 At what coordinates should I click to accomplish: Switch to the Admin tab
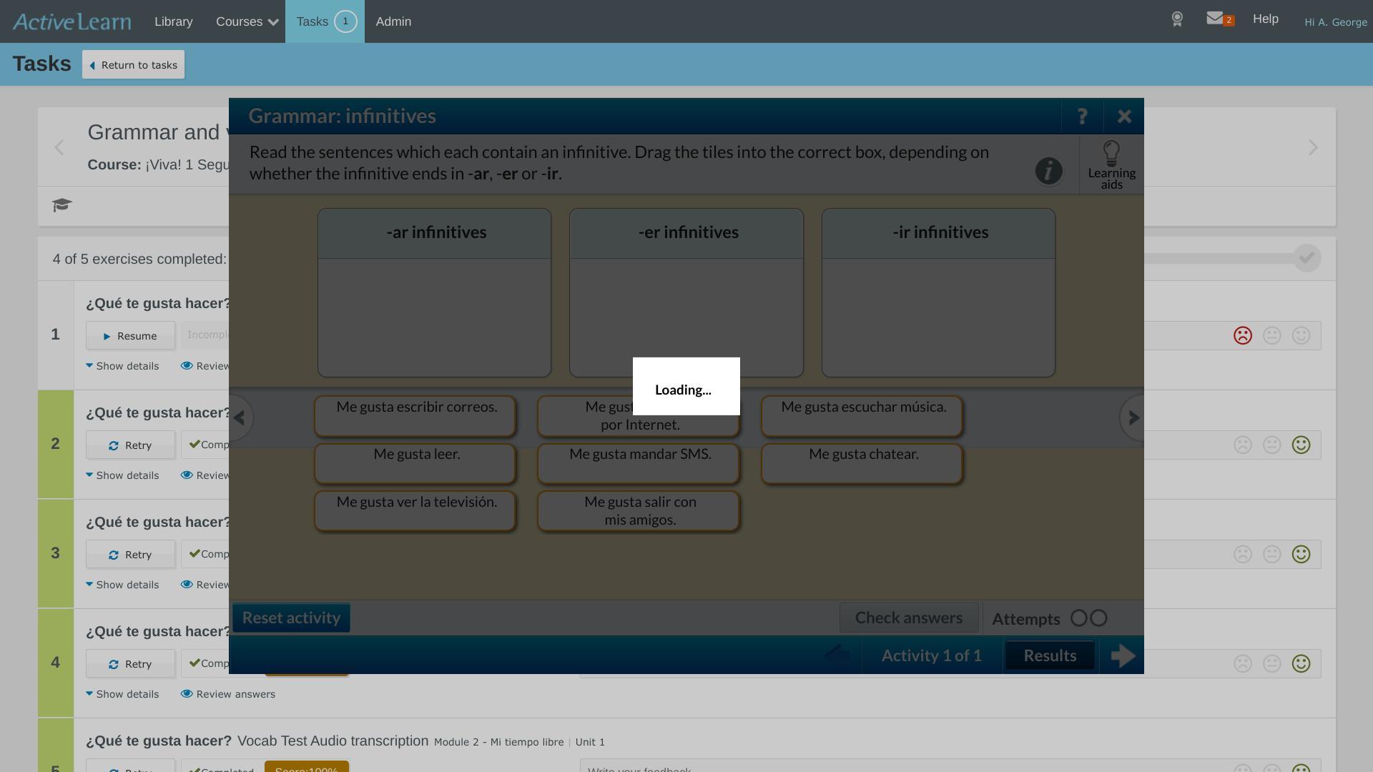pos(393,21)
